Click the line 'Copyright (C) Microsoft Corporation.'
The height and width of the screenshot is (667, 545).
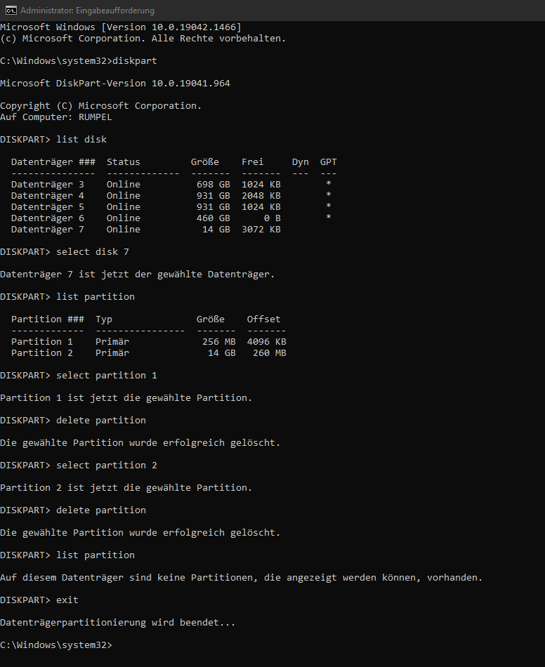pyautogui.click(x=101, y=106)
